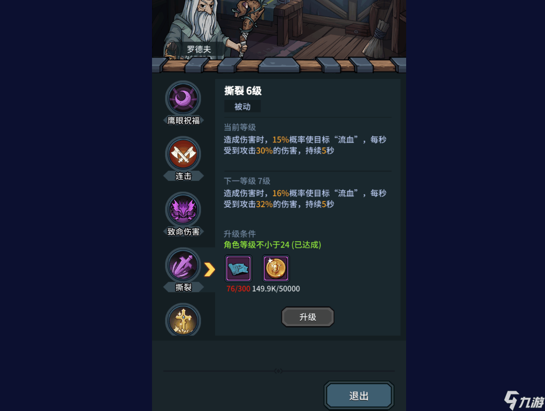Select the golden cross skill icon
This screenshot has width=545, height=411.
pos(183,320)
